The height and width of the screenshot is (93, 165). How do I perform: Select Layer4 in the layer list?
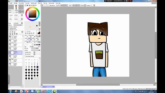tap(15, 60)
